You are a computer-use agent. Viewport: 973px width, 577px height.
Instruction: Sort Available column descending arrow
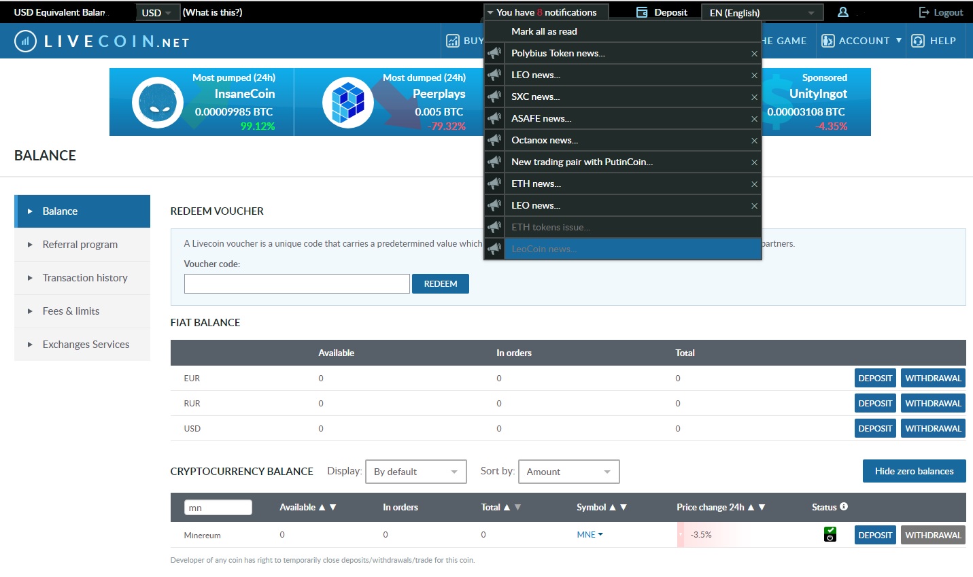(x=333, y=507)
